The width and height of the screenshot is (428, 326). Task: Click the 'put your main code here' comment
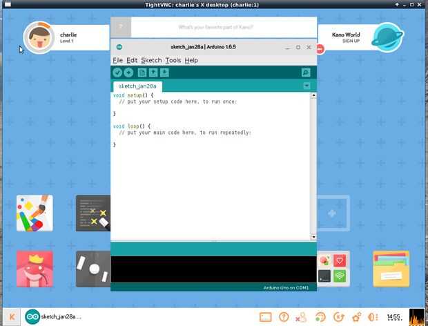185,133
